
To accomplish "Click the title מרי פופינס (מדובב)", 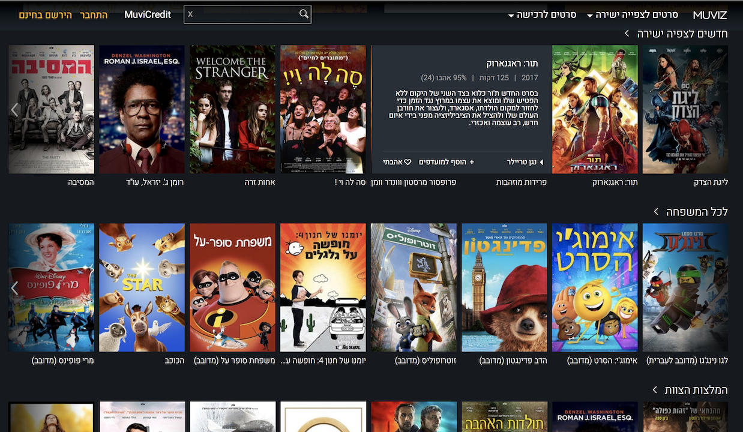I will (x=63, y=361).
